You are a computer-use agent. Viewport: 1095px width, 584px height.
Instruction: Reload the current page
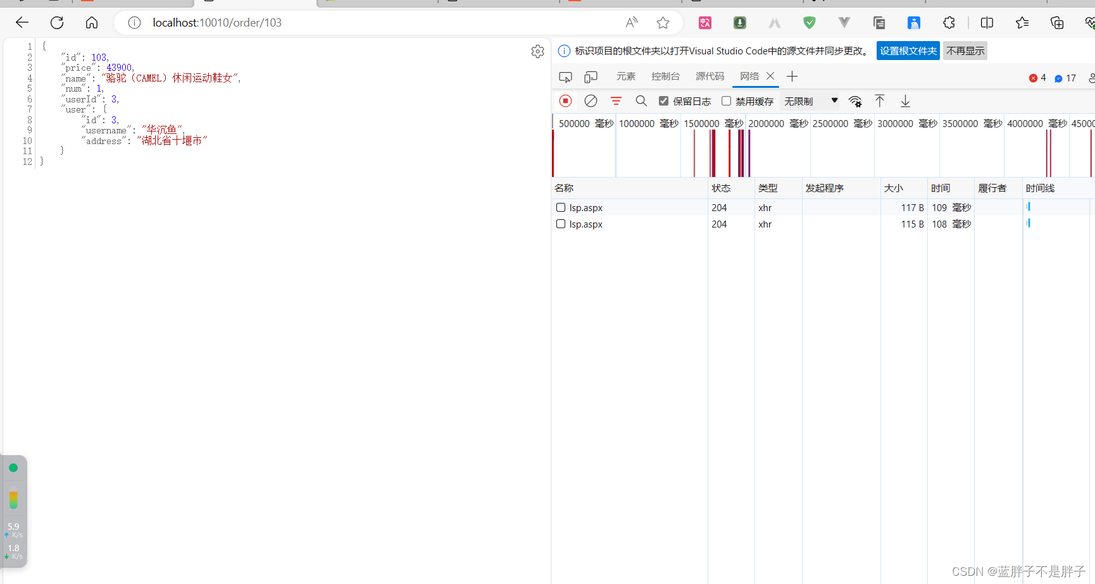coord(57,23)
